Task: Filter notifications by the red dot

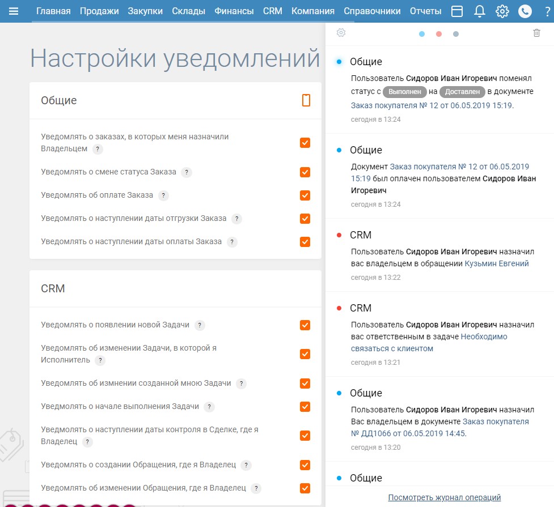Action: [x=439, y=34]
